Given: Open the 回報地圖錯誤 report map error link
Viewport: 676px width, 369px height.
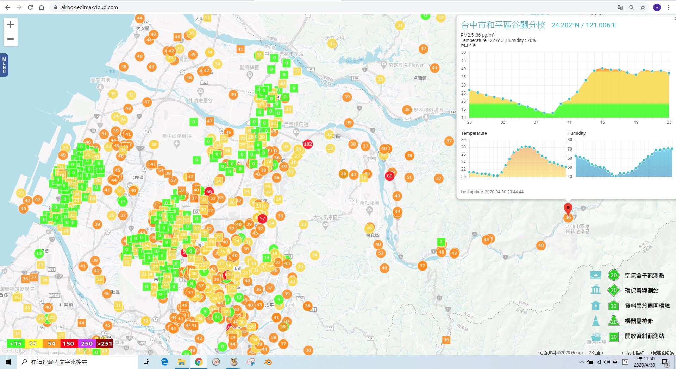Looking at the screenshot, I should point(661,352).
